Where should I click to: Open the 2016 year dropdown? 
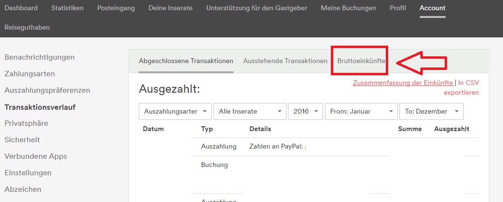pyautogui.click(x=305, y=111)
